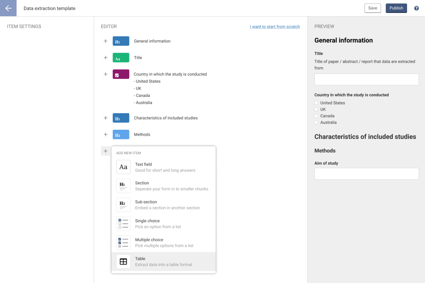Choose Multiple choice from Add new item
The width and height of the screenshot is (425, 283).
[164, 243]
